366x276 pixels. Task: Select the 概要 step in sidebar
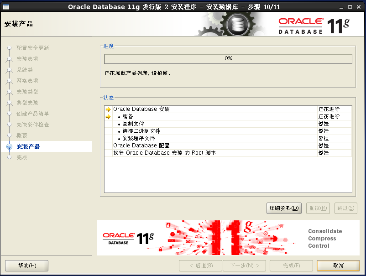[22, 135]
